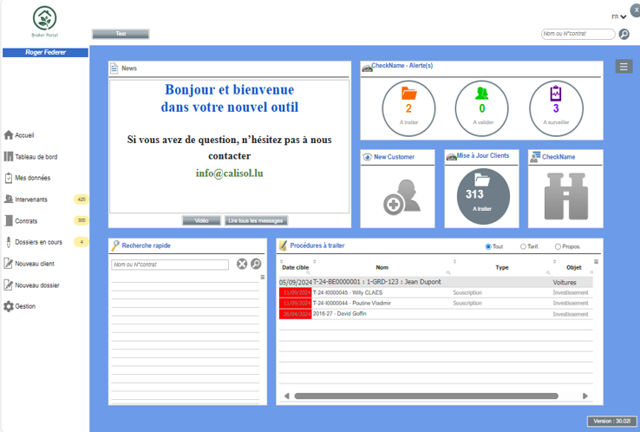Clear the Recherche rapide field with X icon
This screenshot has height=432, width=640.
242,264
